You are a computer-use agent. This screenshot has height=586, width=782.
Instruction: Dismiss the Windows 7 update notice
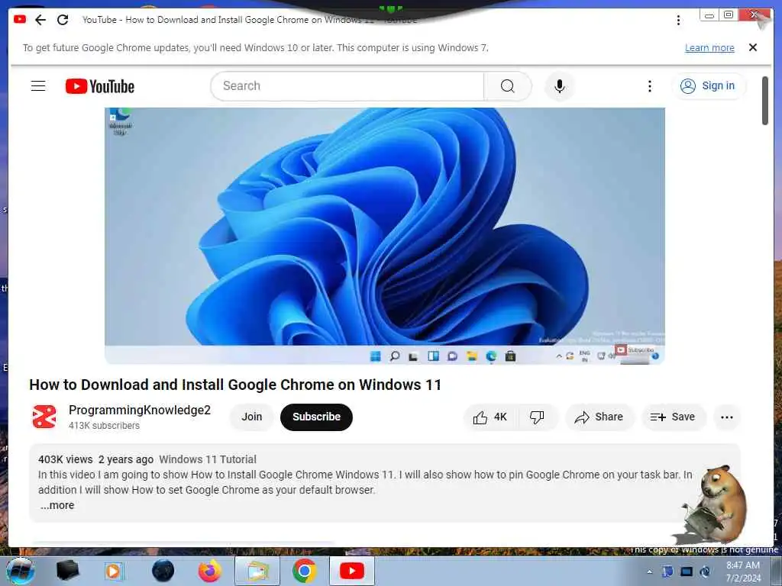753,47
